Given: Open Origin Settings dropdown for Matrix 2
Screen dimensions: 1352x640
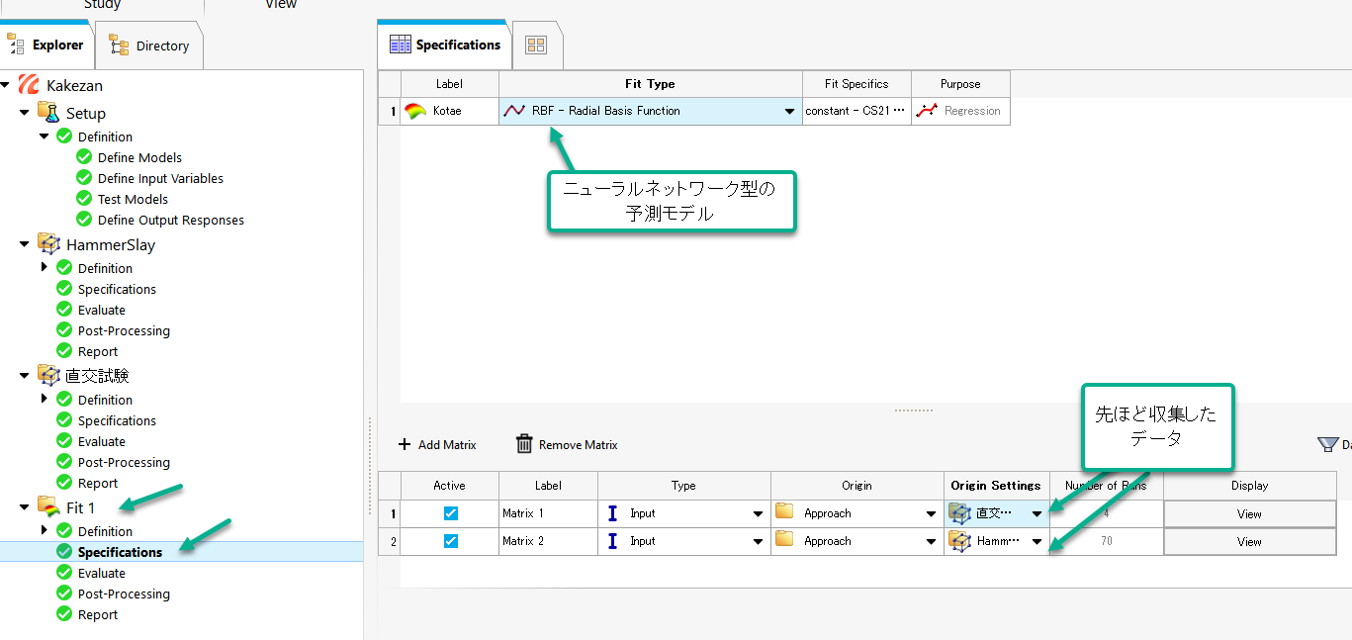Looking at the screenshot, I should [1037, 542].
